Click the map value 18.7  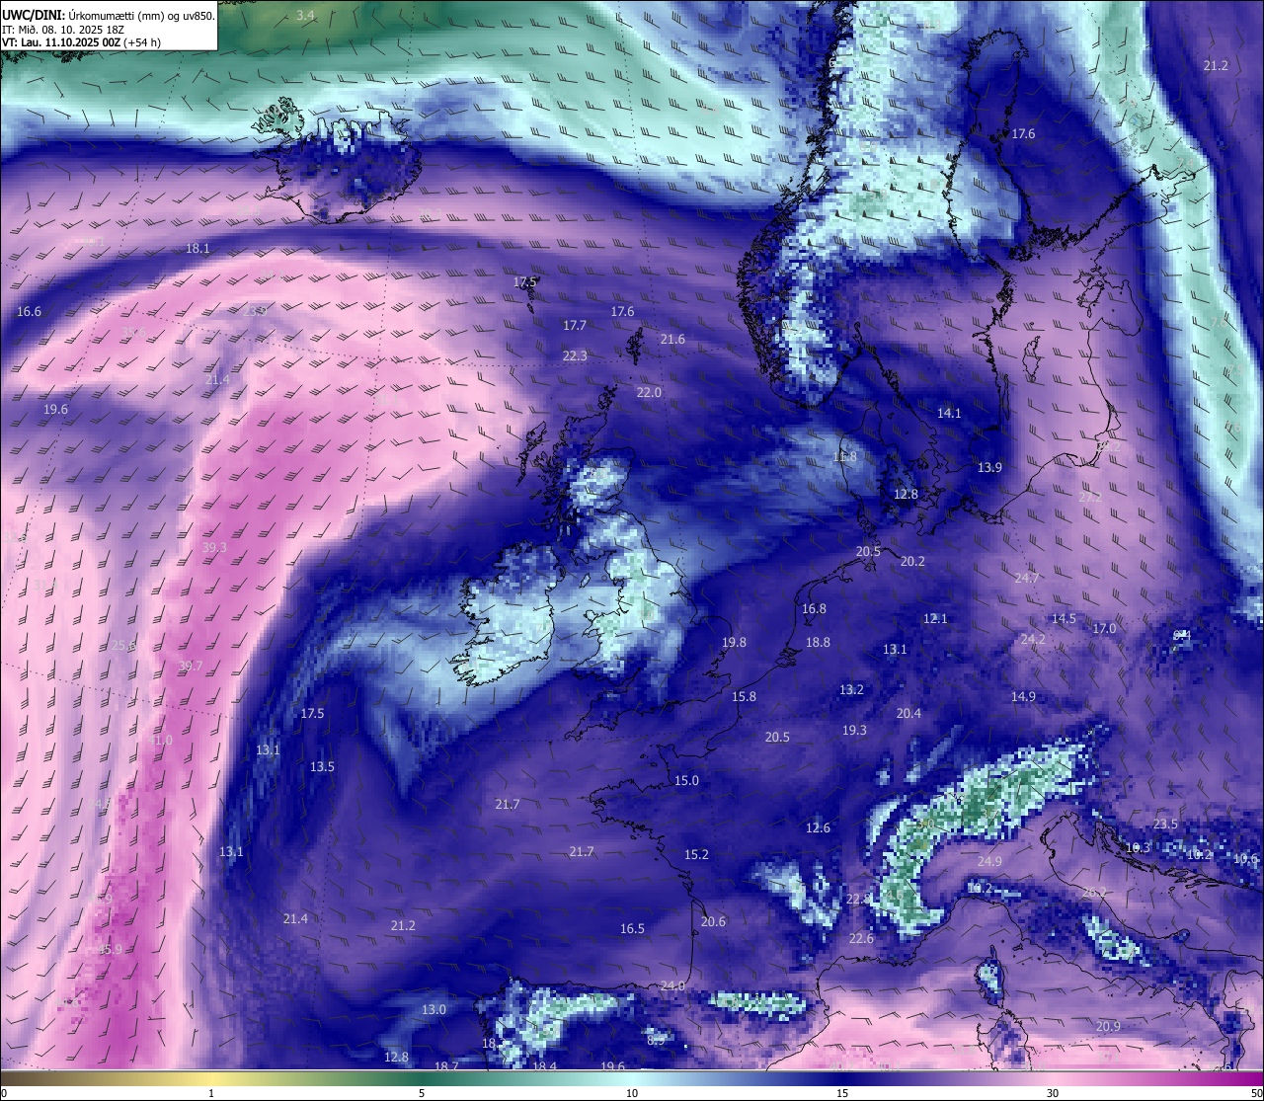pos(446,1067)
